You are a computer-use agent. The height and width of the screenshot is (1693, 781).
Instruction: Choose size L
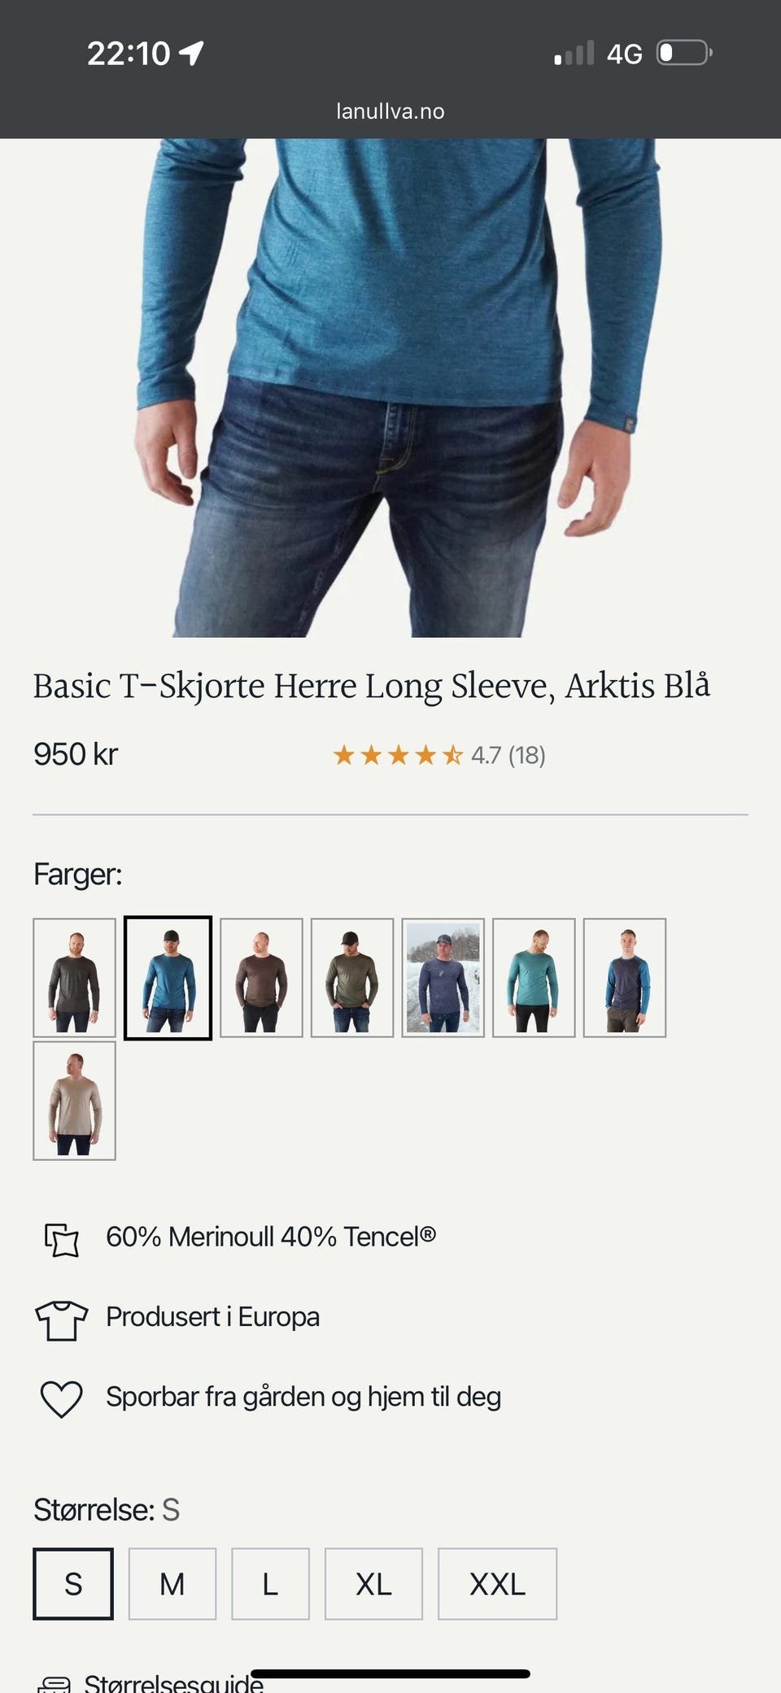(x=270, y=1584)
